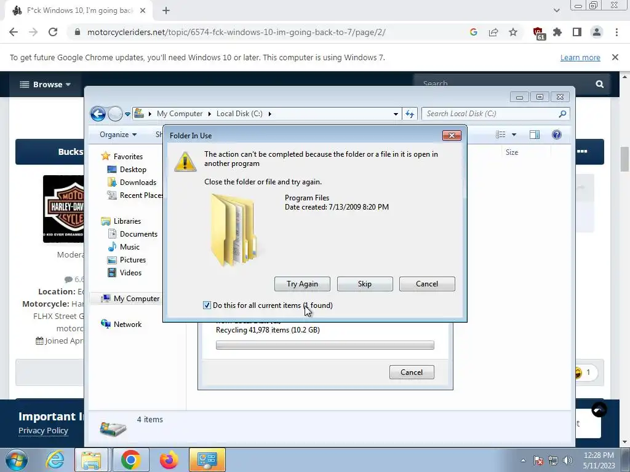Screen dimensions: 630x472
Task: Open the Browse menu on the forum
Action: [x=46, y=84]
